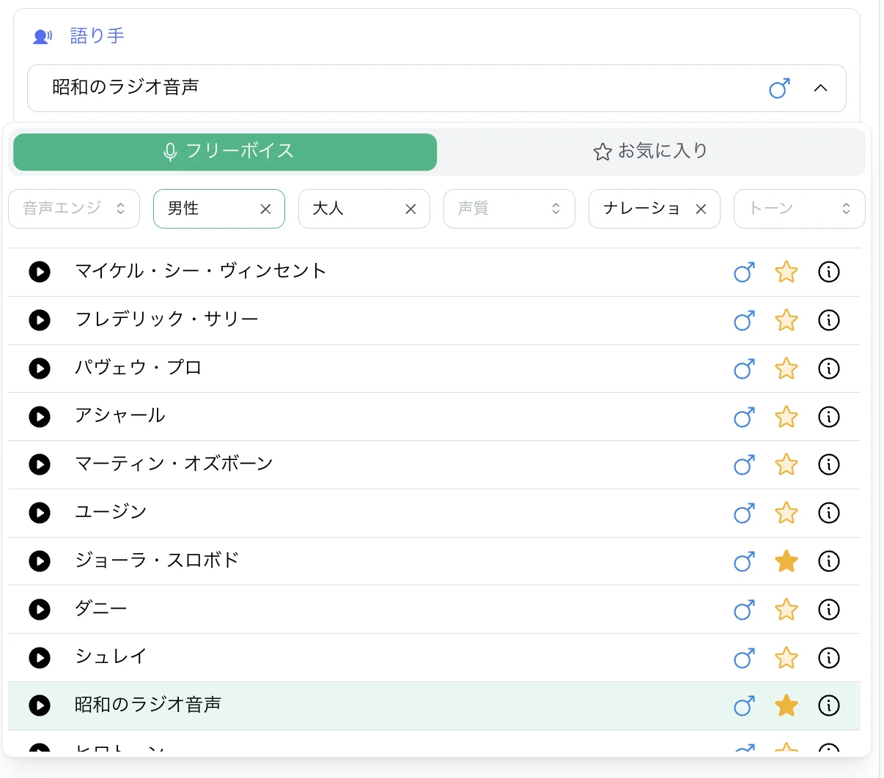The width and height of the screenshot is (884, 778).
Task: Play the マーティン・オズボーン voice preview
Action: [x=40, y=464]
